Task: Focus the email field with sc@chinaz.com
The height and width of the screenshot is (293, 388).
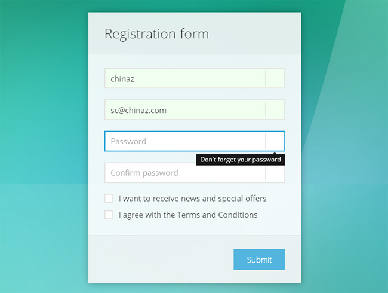Action: tap(185, 110)
